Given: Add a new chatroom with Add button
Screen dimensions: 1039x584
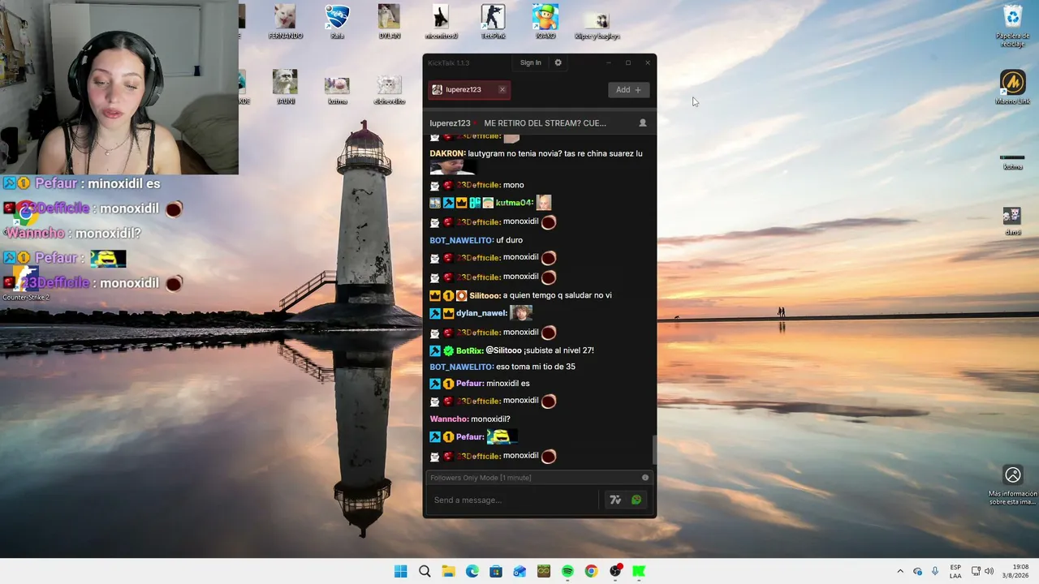Looking at the screenshot, I should pyautogui.click(x=628, y=90).
